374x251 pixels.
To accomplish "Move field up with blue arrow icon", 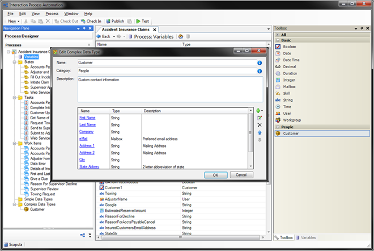I will tap(259, 132).
